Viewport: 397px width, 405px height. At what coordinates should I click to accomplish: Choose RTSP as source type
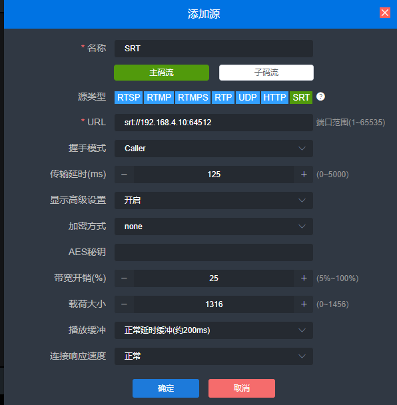tap(129, 98)
